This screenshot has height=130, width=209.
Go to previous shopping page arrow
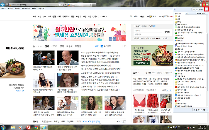pos(168,90)
